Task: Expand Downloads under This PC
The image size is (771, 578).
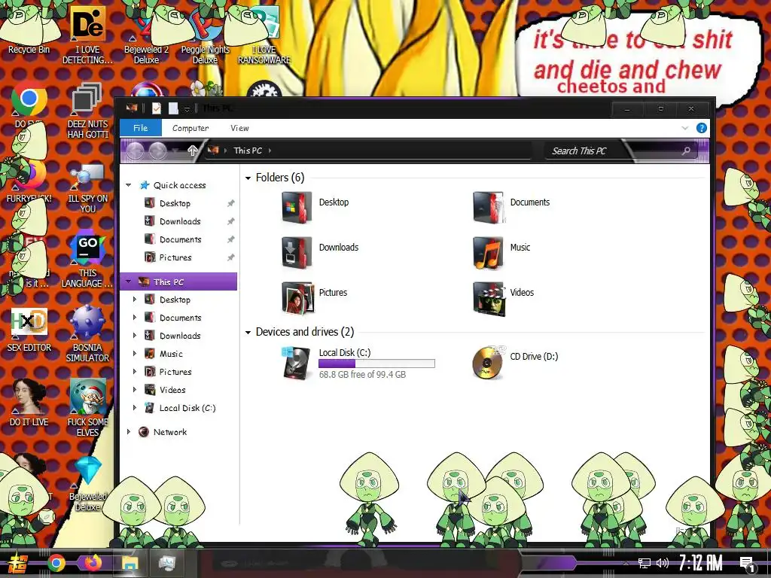Action: pos(135,336)
